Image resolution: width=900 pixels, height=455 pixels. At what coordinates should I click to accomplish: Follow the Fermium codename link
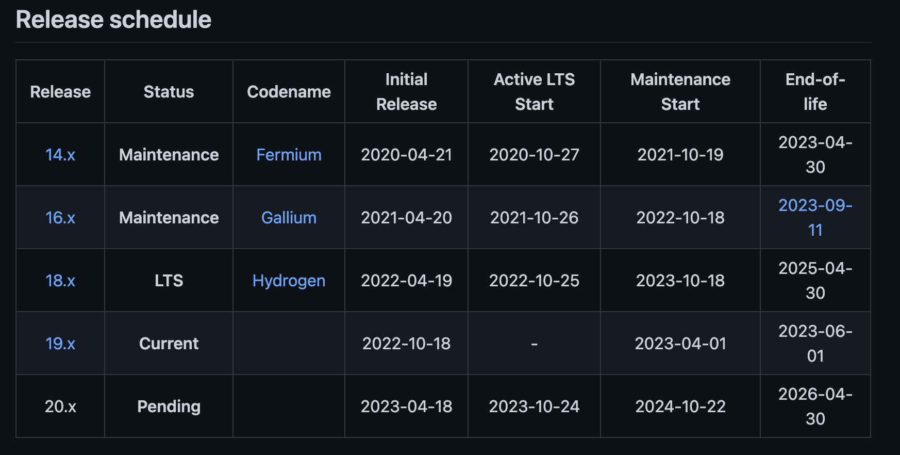[289, 155]
